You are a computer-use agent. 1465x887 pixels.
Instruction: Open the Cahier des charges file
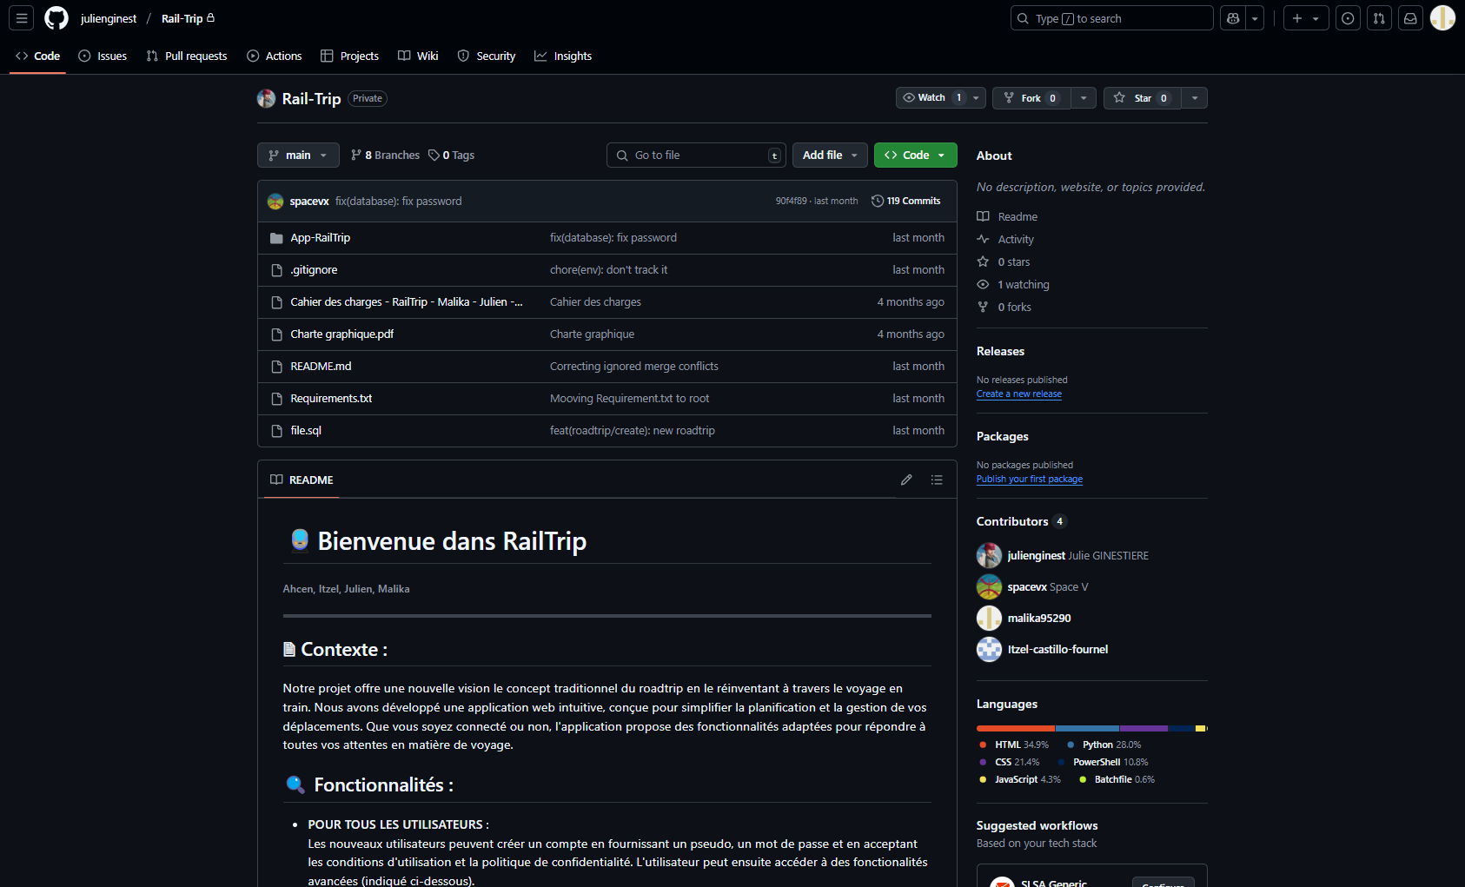click(x=406, y=301)
